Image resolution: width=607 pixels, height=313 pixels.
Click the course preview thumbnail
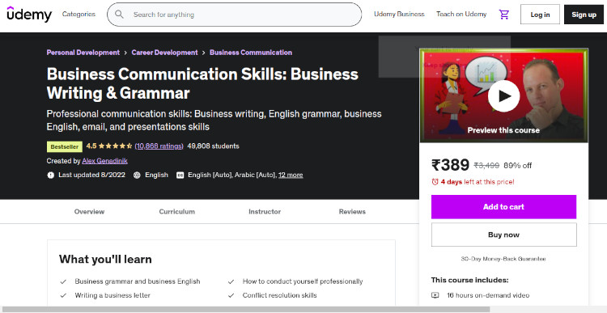[x=503, y=95]
